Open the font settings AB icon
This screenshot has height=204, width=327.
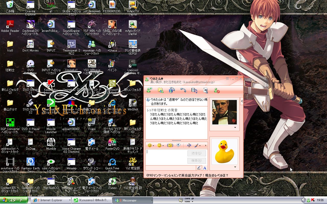coord(189,145)
